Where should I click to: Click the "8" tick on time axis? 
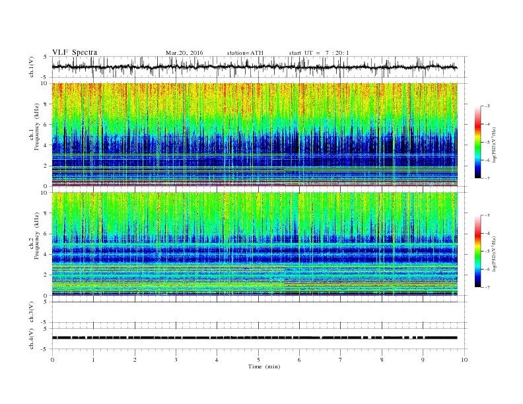click(x=382, y=360)
